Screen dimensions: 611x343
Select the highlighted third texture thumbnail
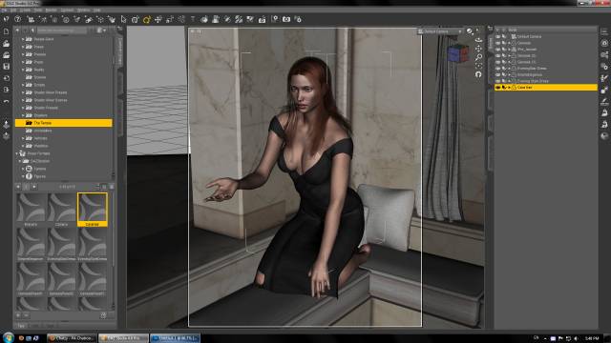(x=93, y=210)
